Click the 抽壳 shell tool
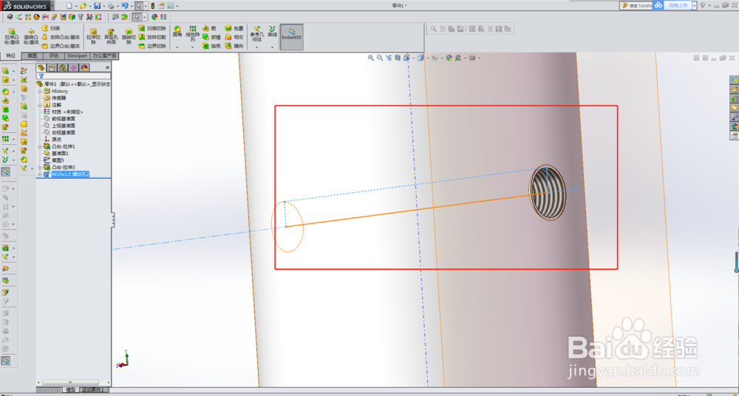 (211, 46)
